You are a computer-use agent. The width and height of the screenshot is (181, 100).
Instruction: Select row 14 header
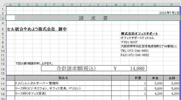tap(3, 69)
